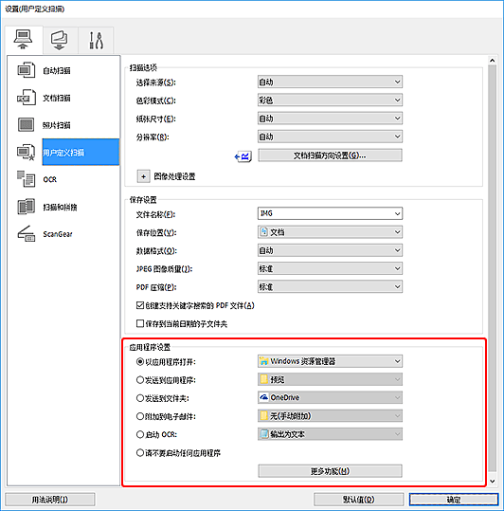The image size is (504, 511).
Task: Click the OCR icon in sidebar
Action: (x=26, y=179)
